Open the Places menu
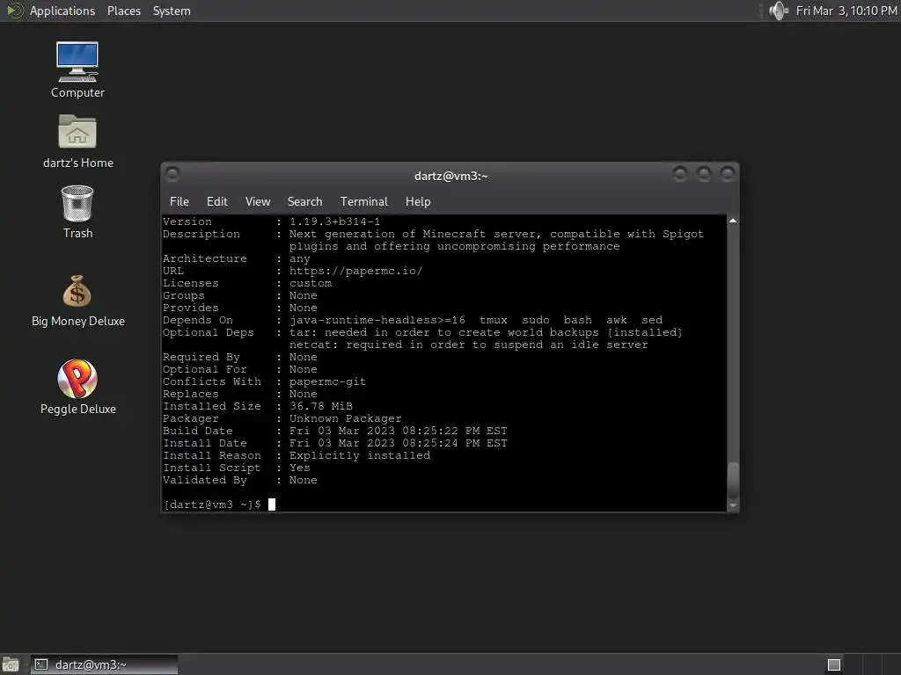The image size is (901, 675). [x=124, y=11]
